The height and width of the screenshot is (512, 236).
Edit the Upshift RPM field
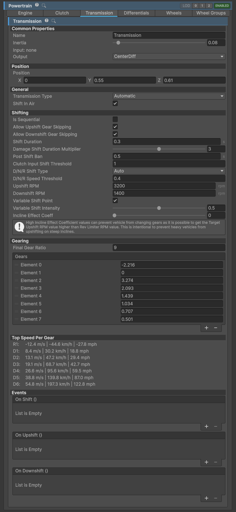click(164, 186)
